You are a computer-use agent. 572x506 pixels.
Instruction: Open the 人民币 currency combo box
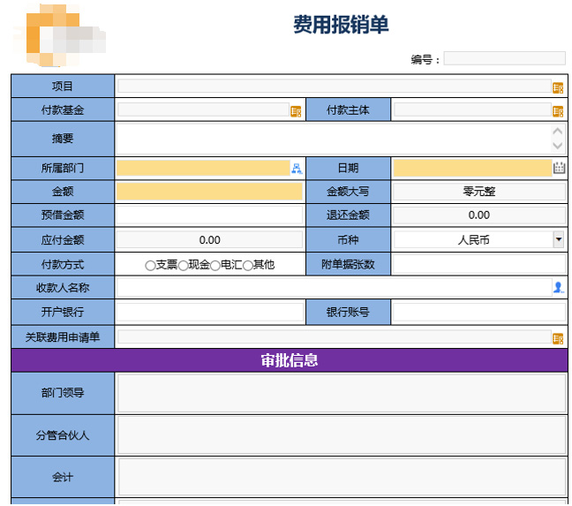pos(478,239)
